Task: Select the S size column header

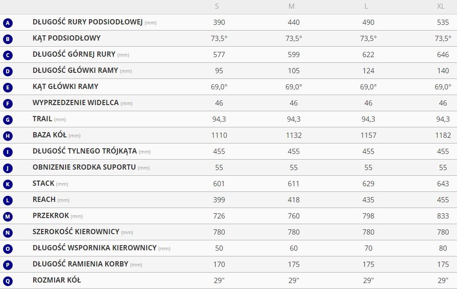Action: tap(217, 6)
